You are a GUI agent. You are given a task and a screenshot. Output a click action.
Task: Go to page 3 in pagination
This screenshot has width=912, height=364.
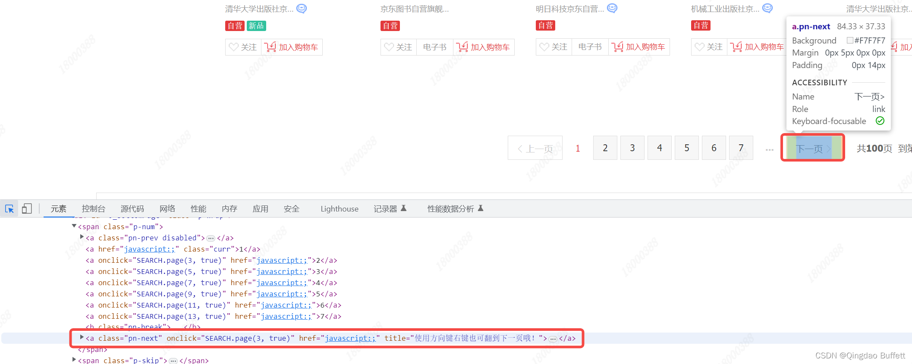632,148
